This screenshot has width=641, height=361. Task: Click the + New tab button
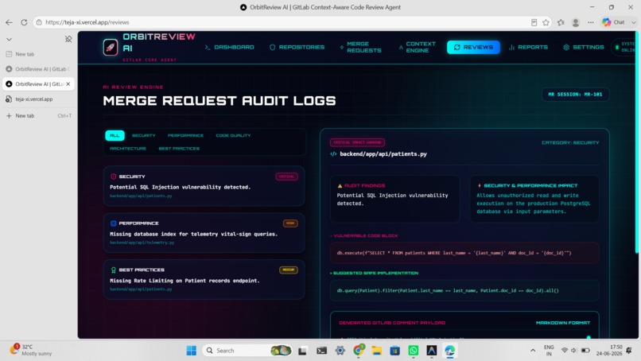click(x=38, y=116)
